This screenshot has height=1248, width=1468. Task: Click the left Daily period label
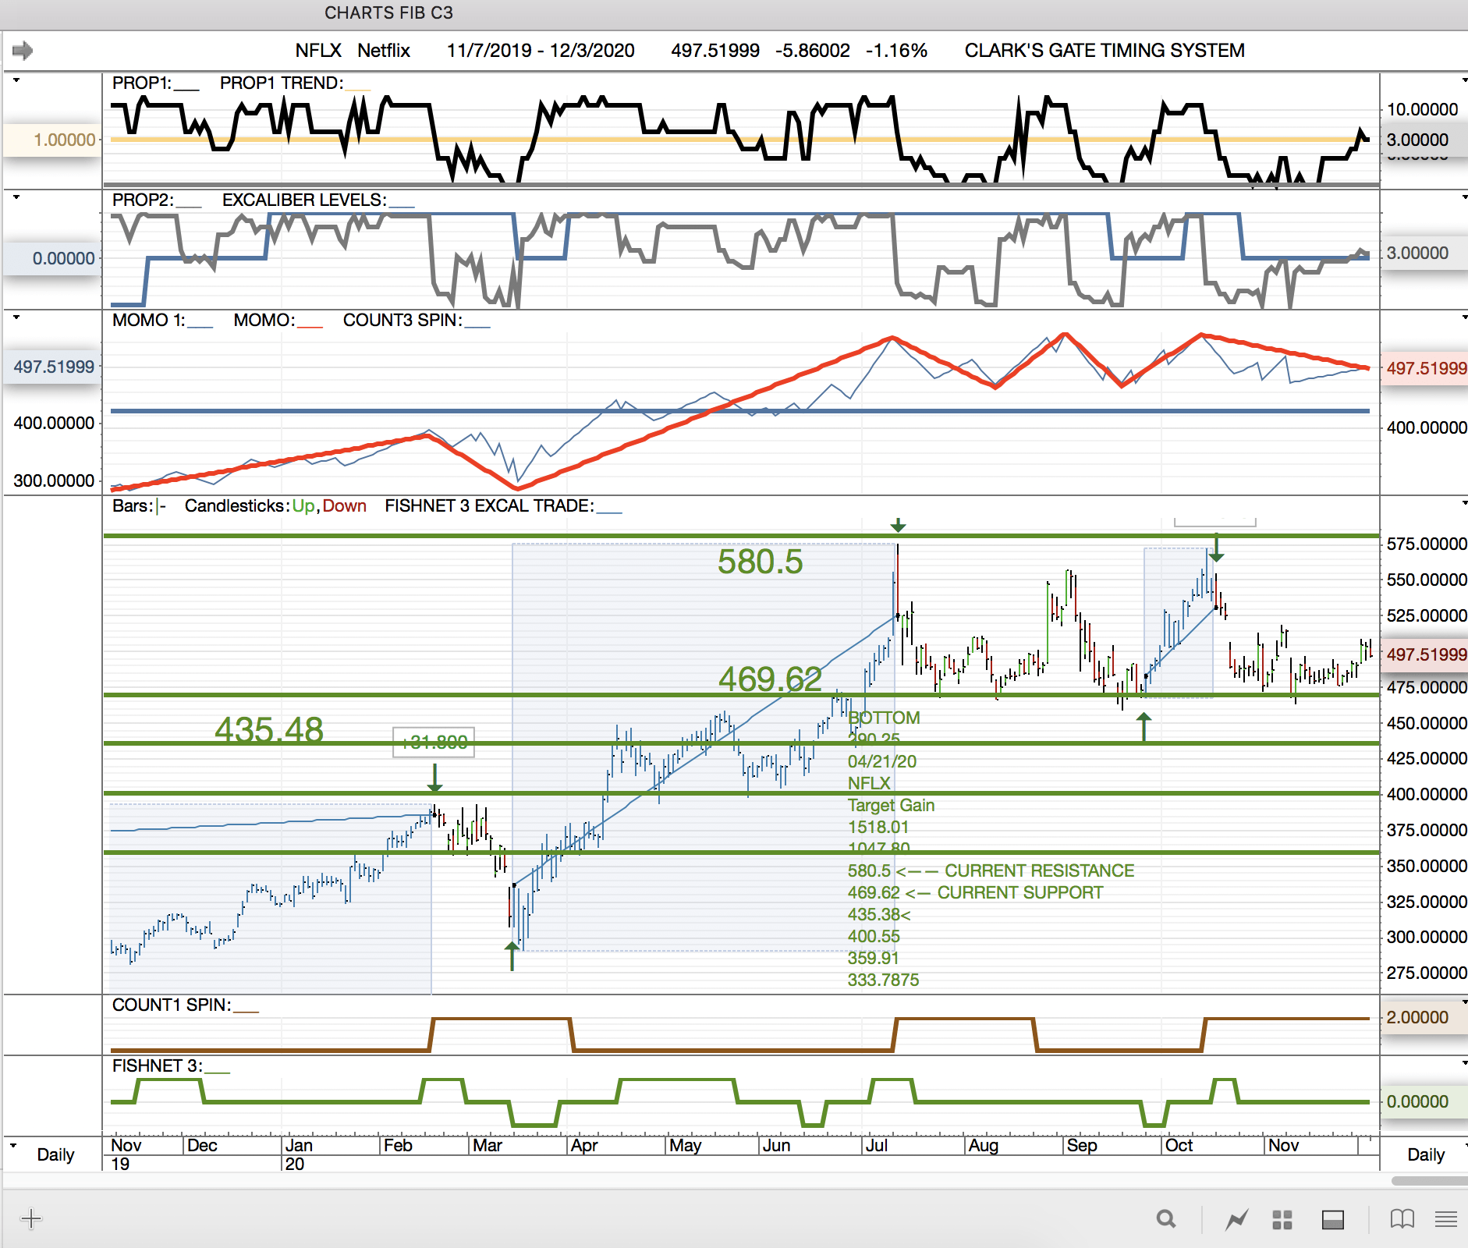(55, 1154)
